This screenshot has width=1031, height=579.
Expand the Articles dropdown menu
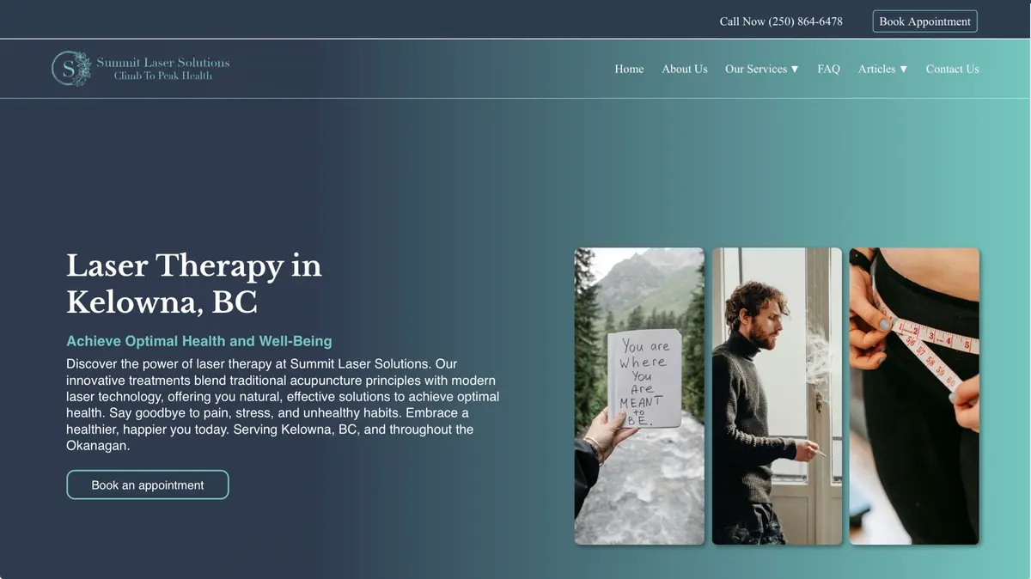tap(883, 69)
